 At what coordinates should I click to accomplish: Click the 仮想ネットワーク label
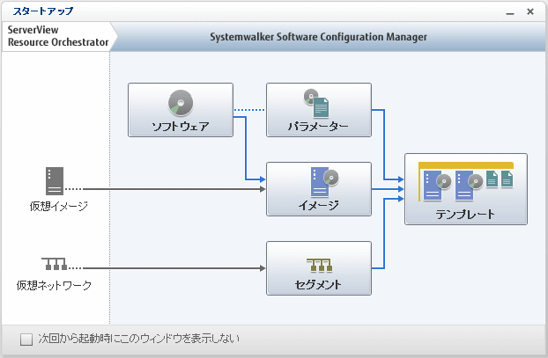tap(54, 285)
